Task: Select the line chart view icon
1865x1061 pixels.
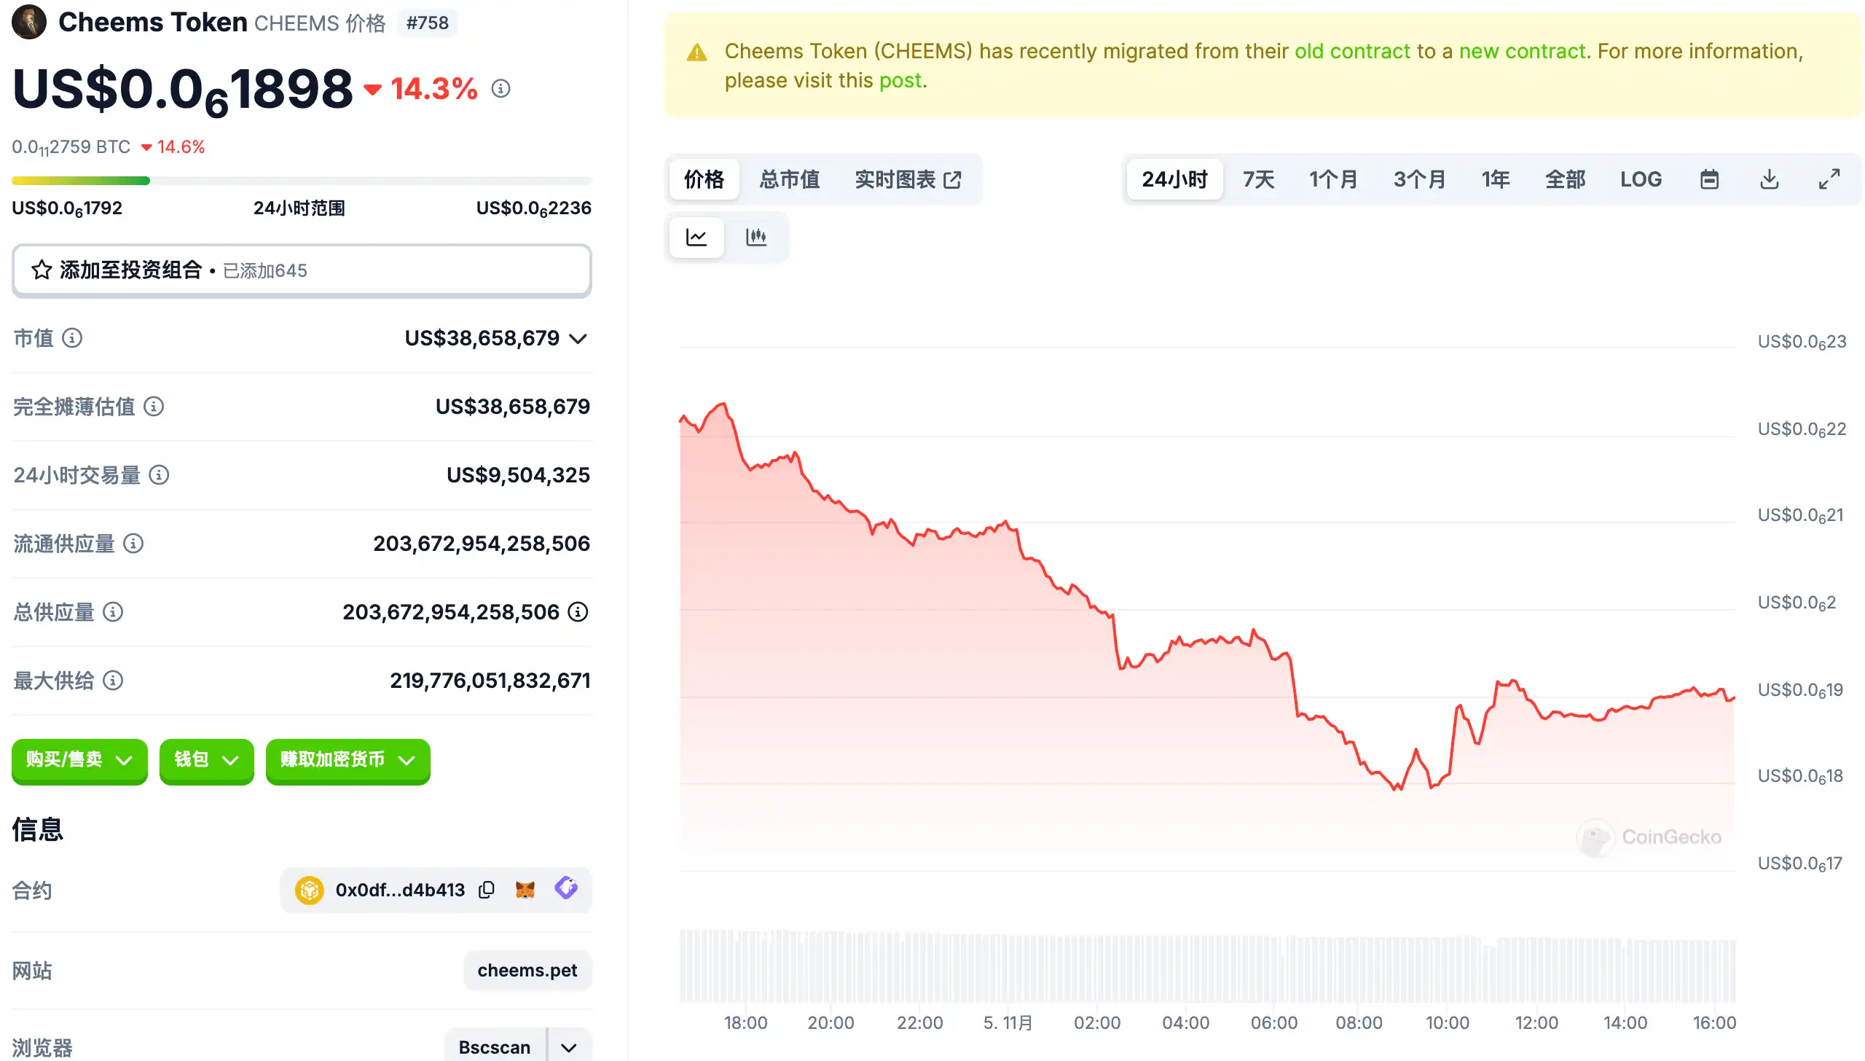Action: coord(696,237)
